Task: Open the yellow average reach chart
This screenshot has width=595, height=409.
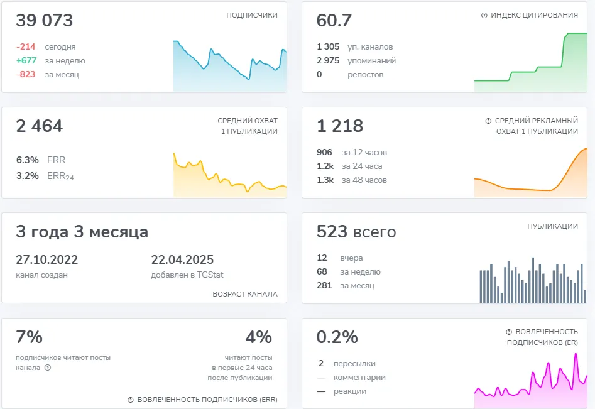Action: [x=230, y=175]
